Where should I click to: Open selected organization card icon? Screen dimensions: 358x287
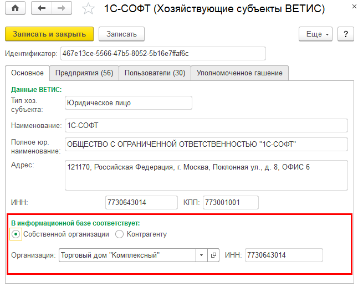point(213,255)
